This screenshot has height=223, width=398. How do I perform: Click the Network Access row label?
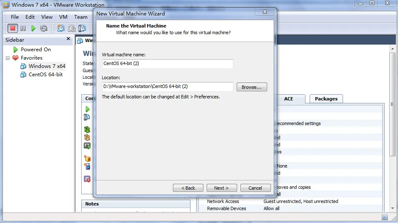[223, 201]
